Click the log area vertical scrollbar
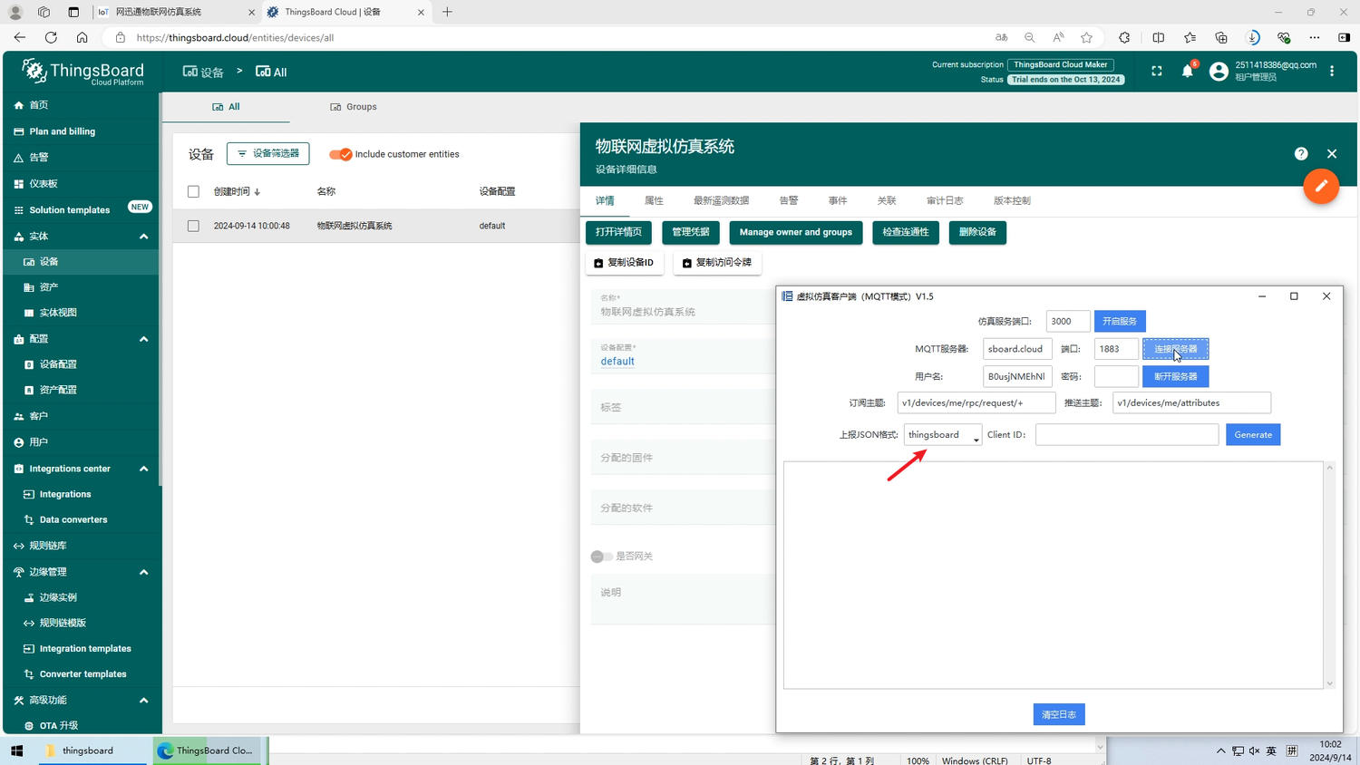Viewport: 1360px width, 765px height. (1329, 575)
